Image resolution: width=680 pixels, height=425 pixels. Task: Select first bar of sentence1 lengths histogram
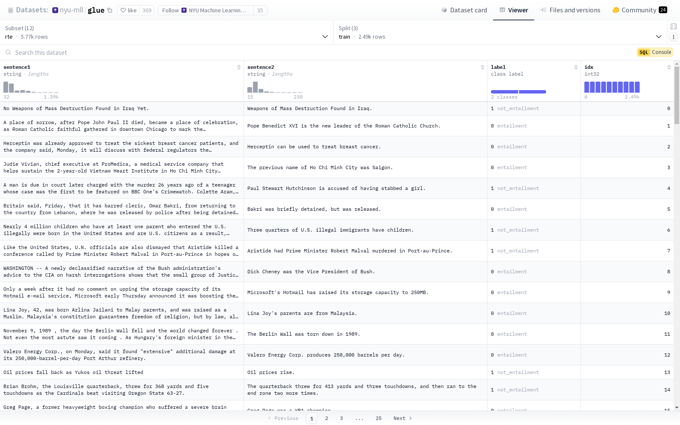coord(6,87)
